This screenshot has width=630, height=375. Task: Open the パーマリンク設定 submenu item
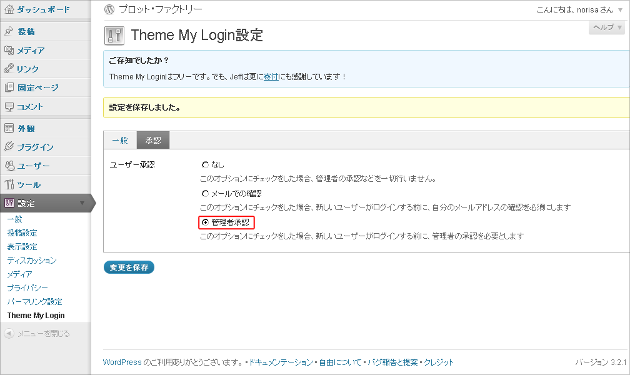click(x=34, y=301)
